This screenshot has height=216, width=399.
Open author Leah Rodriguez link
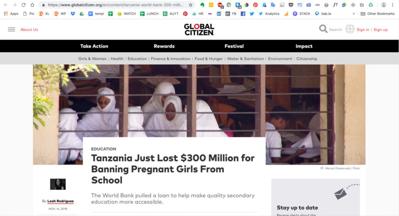pos(61,201)
